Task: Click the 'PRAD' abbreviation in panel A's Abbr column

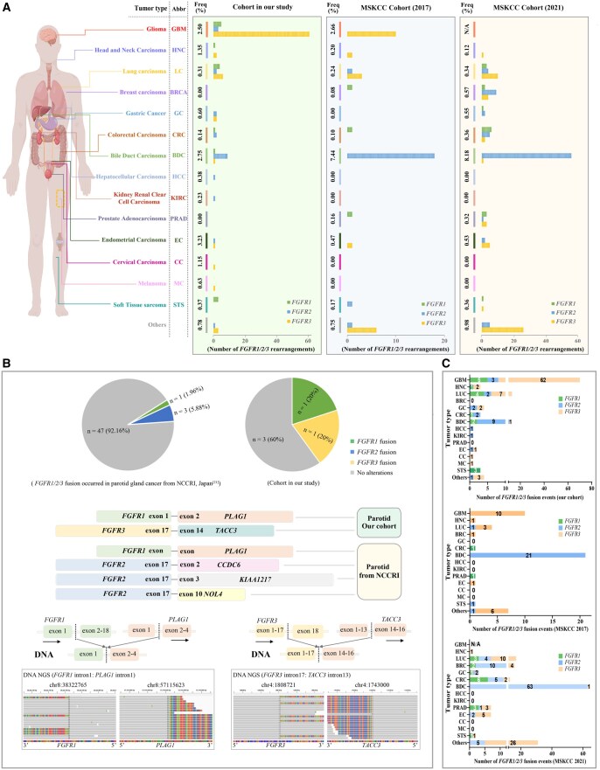Action: pos(179,219)
